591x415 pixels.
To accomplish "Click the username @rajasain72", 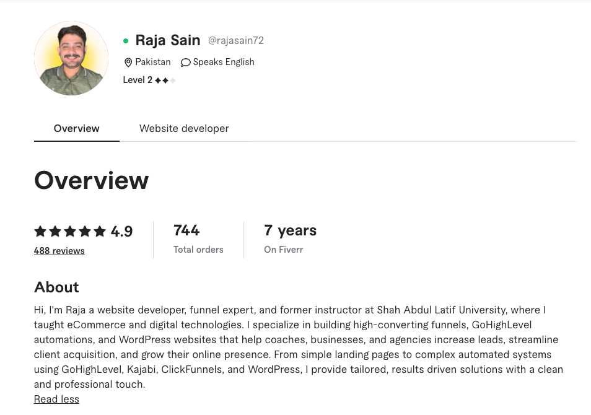I will coord(235,40).
